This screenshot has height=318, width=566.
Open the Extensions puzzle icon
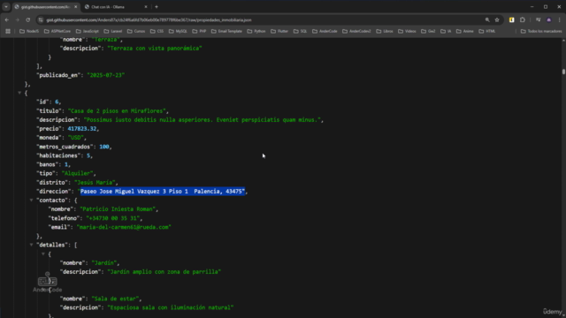tap(523, 19)
